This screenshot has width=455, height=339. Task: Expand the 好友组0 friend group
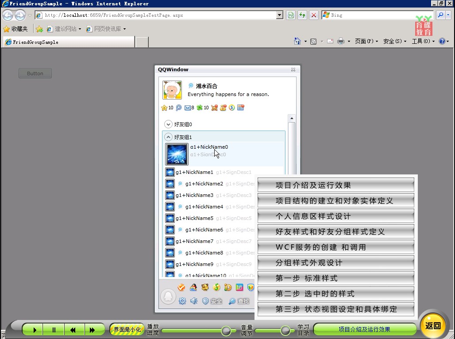[x=168, y=124]
